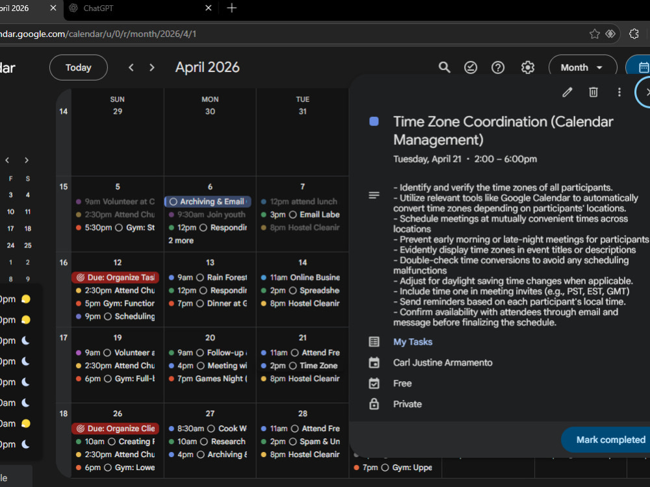This screenshot has width=650, height=487.
Task: Open the help question mark icon
Action: click(497, 67)
